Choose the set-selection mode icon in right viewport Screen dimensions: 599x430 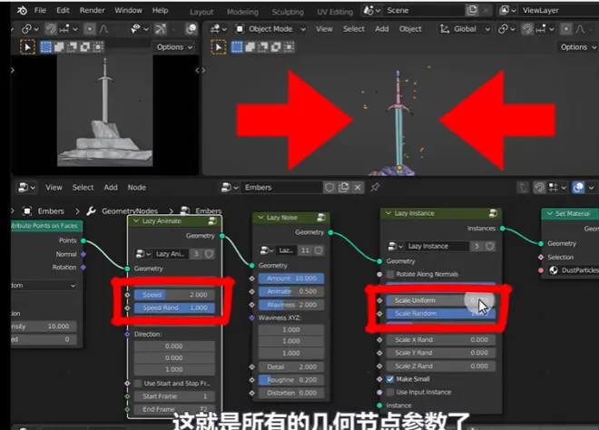[237, 47]
